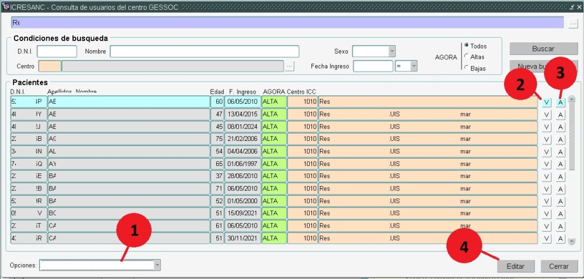
Task: Click into the Nombre search field
Action: tap(204, 51)
